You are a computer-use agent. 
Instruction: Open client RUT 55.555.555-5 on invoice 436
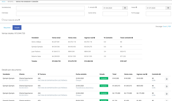[x=23, y=81]
